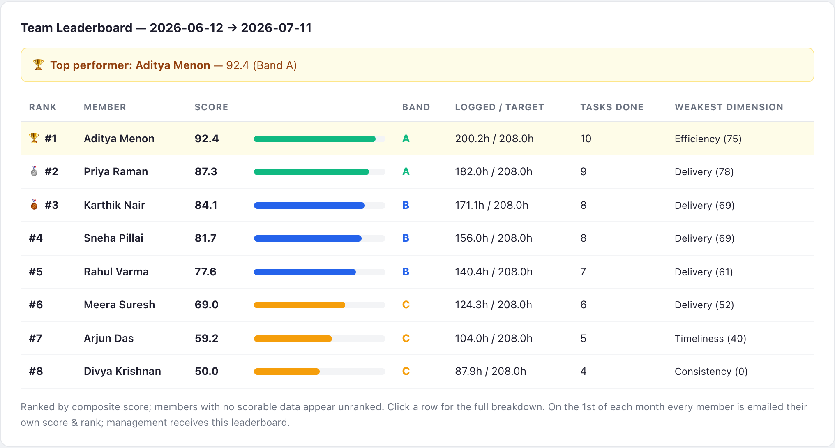Click band C in Divya Krishnan's row
This screenshot has width=835, height=448.
coord(406,371)
